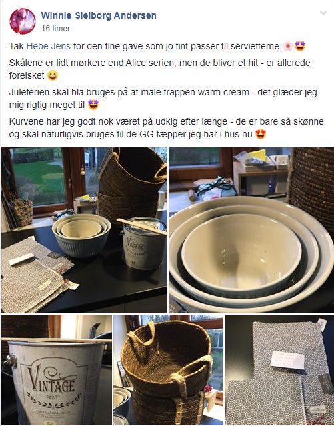Click the '16 timer' timestamp

[55, 29]
